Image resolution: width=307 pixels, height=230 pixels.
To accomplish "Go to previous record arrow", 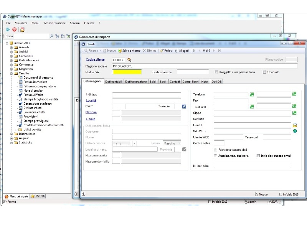I will point(200,51).
